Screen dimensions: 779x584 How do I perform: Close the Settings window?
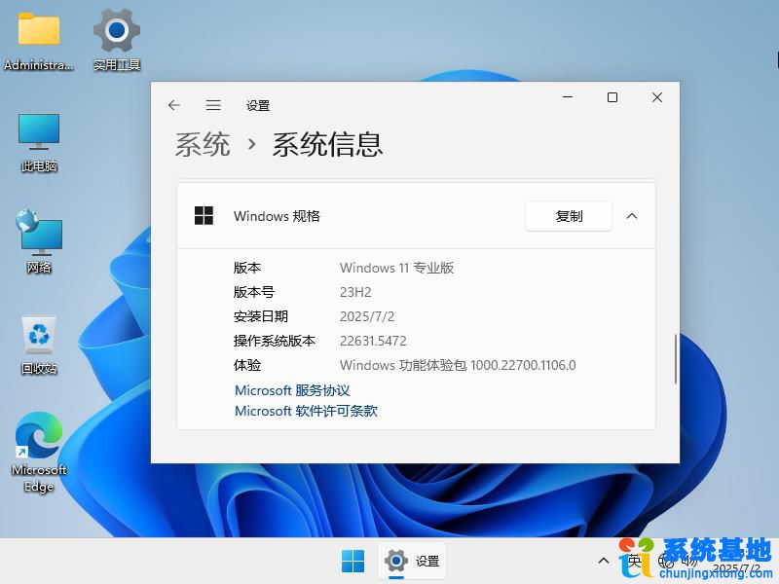[x=657, y=97]
